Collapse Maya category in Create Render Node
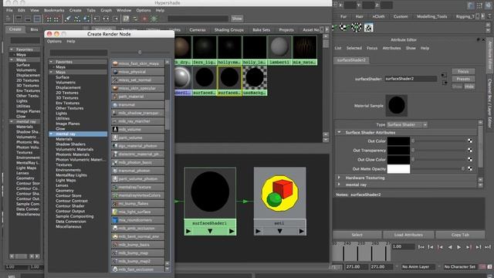 click(x=51, y=72)
